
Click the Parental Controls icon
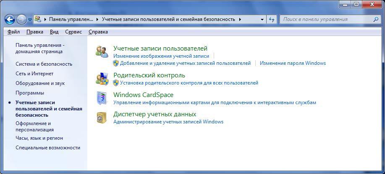pos(102,79)
